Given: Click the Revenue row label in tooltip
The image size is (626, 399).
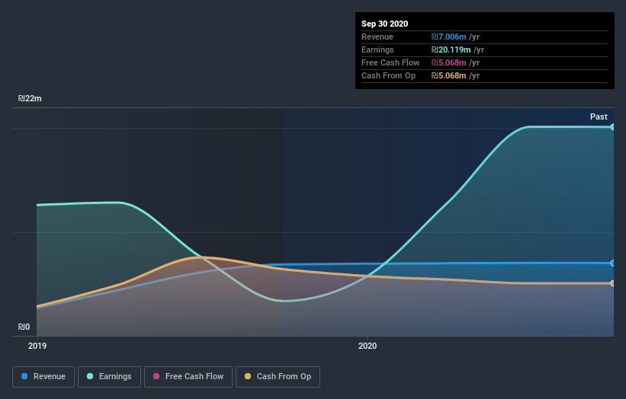Looking at the screenshot, I should [377, 37].
